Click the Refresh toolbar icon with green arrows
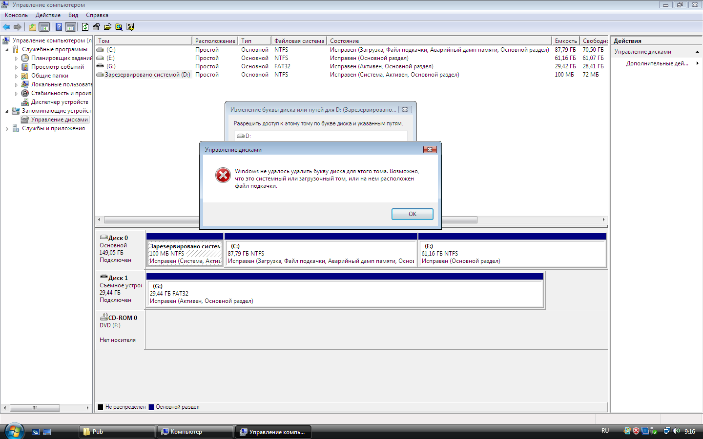This screenshot has height=439, width=703. pos(85,27)
